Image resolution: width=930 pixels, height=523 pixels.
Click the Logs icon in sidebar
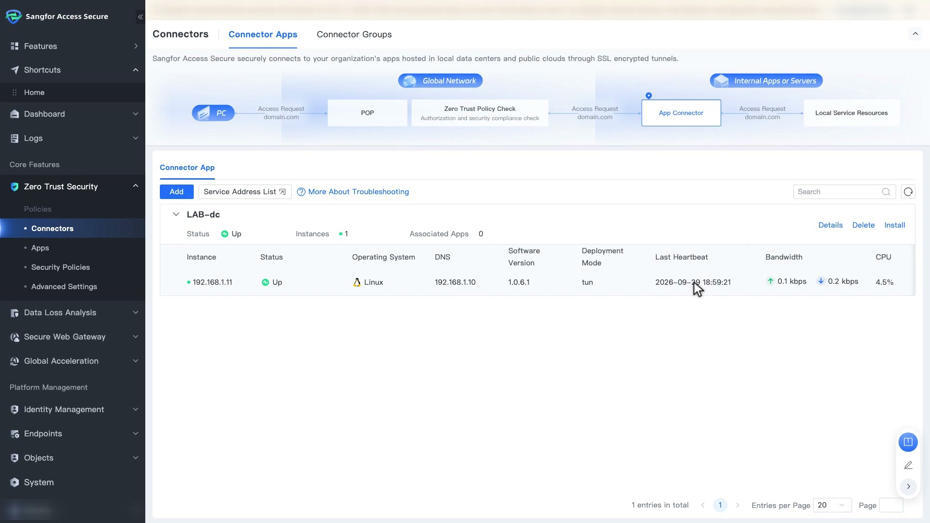[15, 138]
